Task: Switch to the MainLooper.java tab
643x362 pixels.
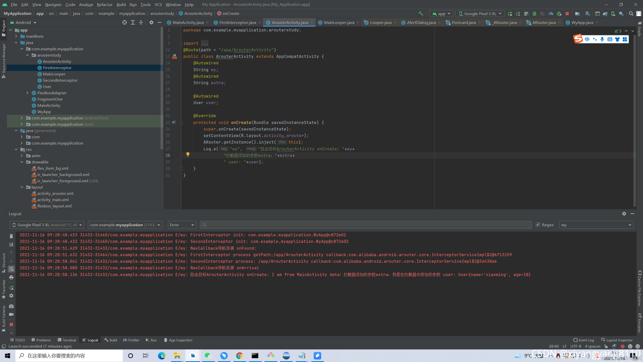Action: tap(339, 22)
